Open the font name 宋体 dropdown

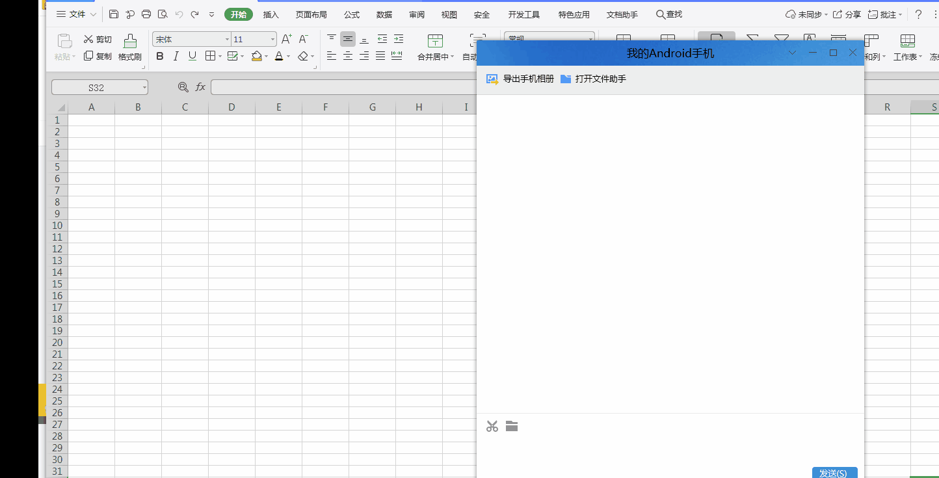pyautogui.click(x=227, y=40)
